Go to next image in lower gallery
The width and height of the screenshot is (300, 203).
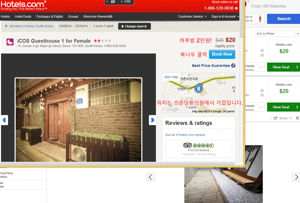click(x=296, y=177)
